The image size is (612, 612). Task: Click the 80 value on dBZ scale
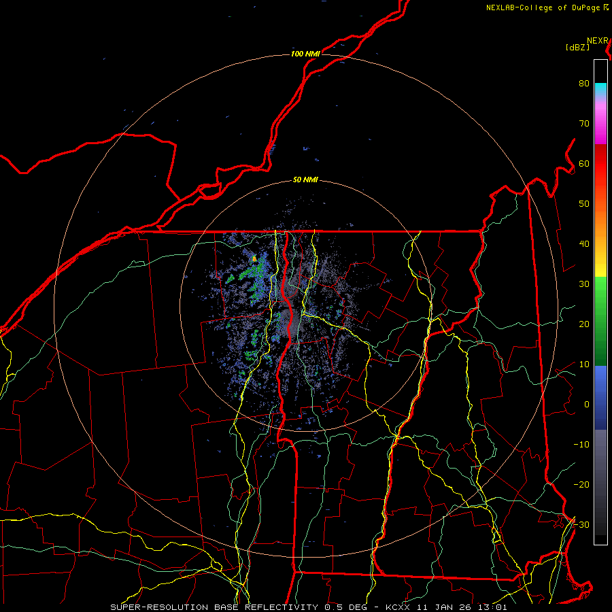tap(584, 84)
